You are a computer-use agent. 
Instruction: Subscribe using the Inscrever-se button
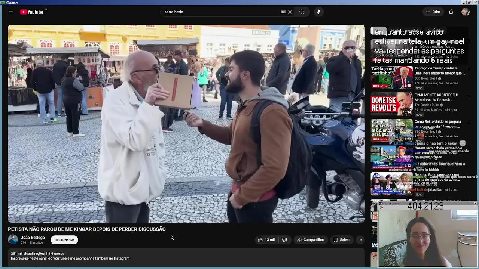(64, 240)
